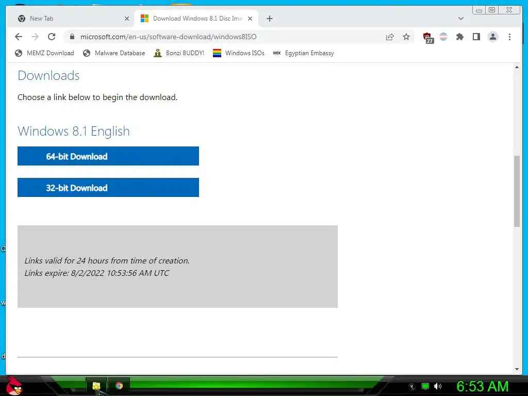Screen dimensions: 528x396
Task: Show hidden tray icons arrow
Action: (x=411, y=387)
